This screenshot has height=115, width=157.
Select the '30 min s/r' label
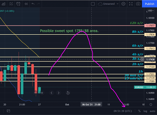click(134, 75)
